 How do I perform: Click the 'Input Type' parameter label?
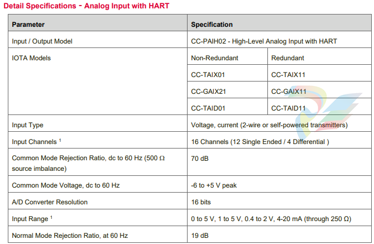click(x=27, y=125)
